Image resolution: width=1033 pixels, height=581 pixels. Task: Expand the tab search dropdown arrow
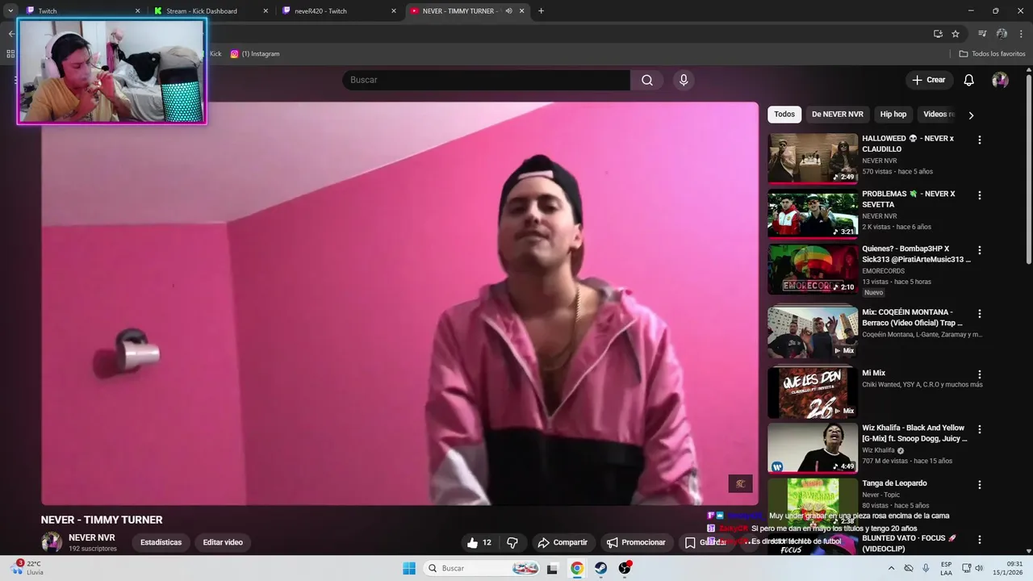point(10,11)
